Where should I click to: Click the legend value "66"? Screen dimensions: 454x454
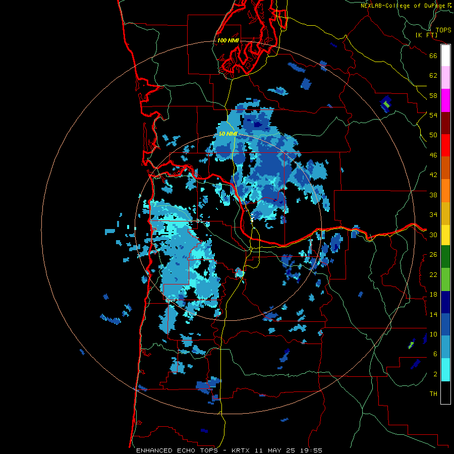click(x=433, y=56)
